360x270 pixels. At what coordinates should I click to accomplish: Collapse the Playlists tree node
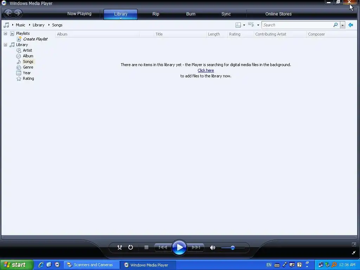coord(5,33)
